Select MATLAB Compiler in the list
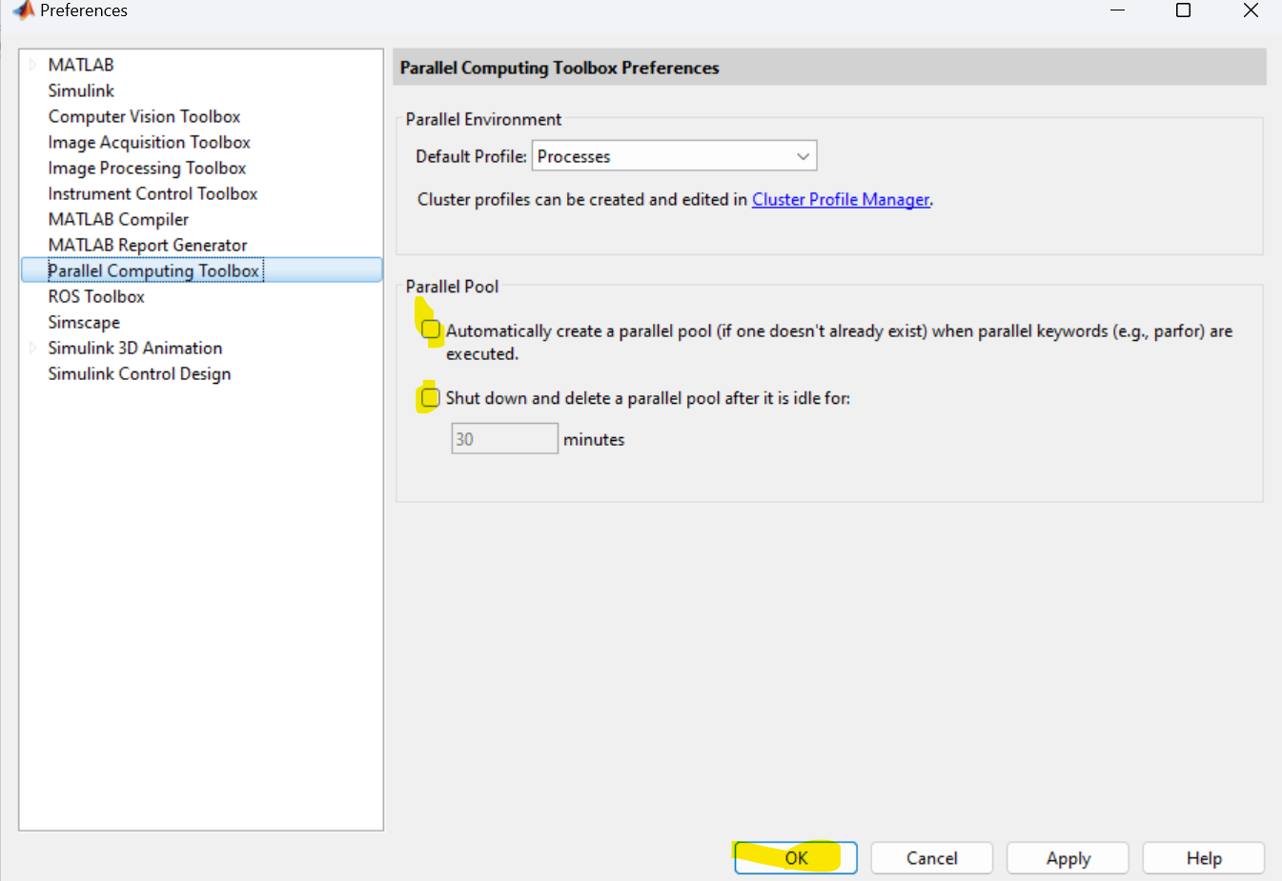This screenshot has height=881, width=1282. coord(118,219)
